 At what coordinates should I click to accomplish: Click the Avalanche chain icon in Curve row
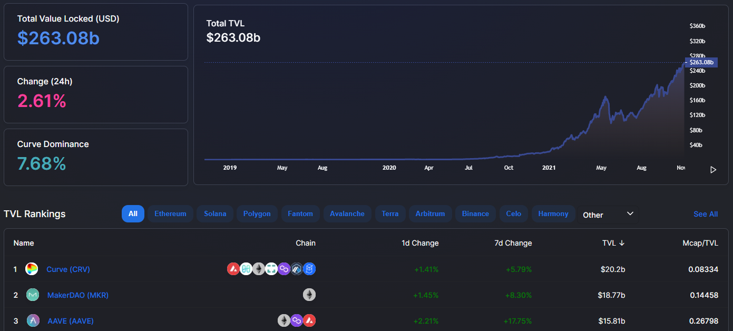point(233,269)
